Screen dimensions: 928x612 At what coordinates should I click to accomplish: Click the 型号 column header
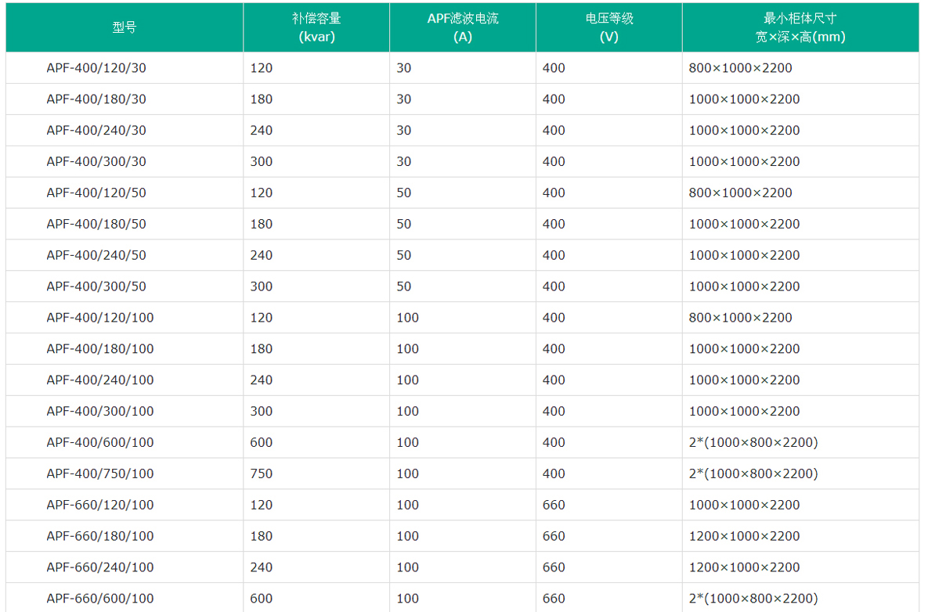(x=124, y=27)
